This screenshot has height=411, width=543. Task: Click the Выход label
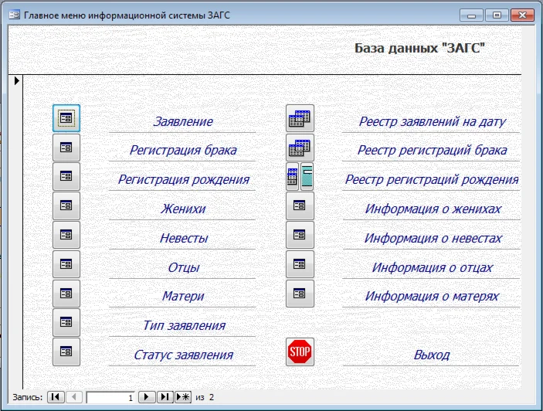tap(432, 355)
